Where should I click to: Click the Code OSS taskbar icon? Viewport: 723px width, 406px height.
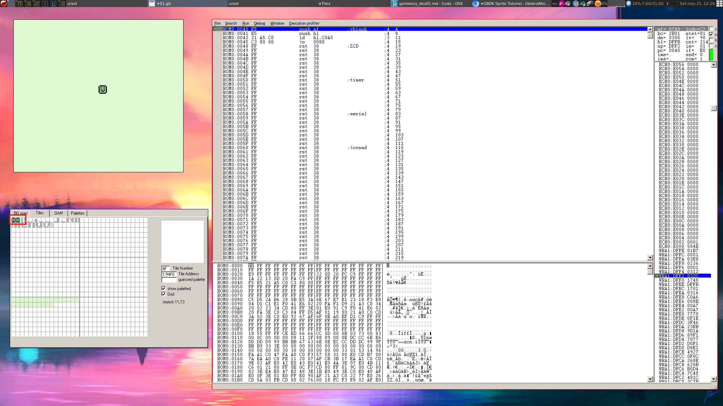394,4
